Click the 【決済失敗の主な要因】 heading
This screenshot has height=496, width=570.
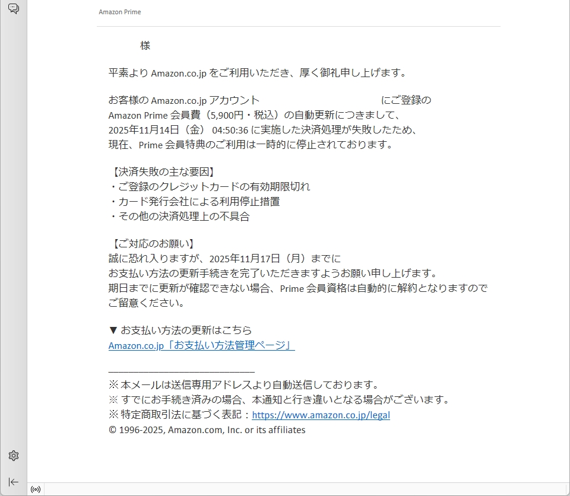(x=161, y=172)
